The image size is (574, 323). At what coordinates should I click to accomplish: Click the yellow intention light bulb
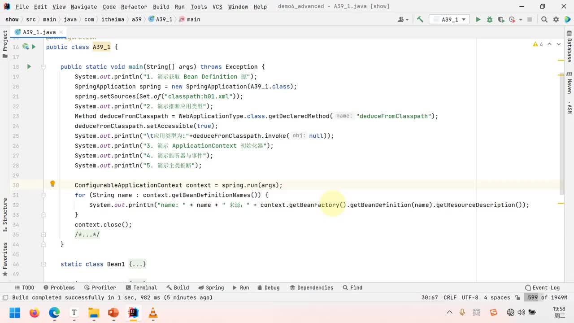click(52, 184)
